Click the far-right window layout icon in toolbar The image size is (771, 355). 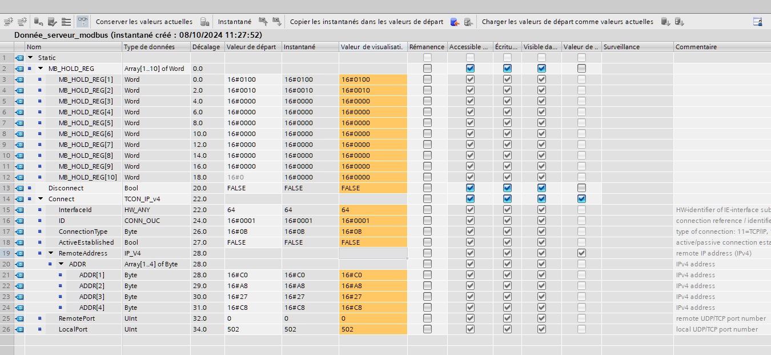pyautogui.click(x=757, y=22)
